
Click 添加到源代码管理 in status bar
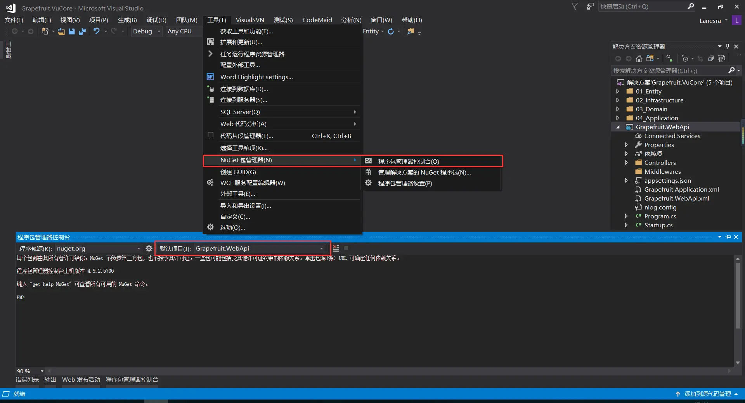click(x=707, y=394)
